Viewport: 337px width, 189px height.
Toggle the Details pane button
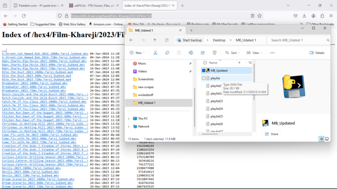point(317,52)
